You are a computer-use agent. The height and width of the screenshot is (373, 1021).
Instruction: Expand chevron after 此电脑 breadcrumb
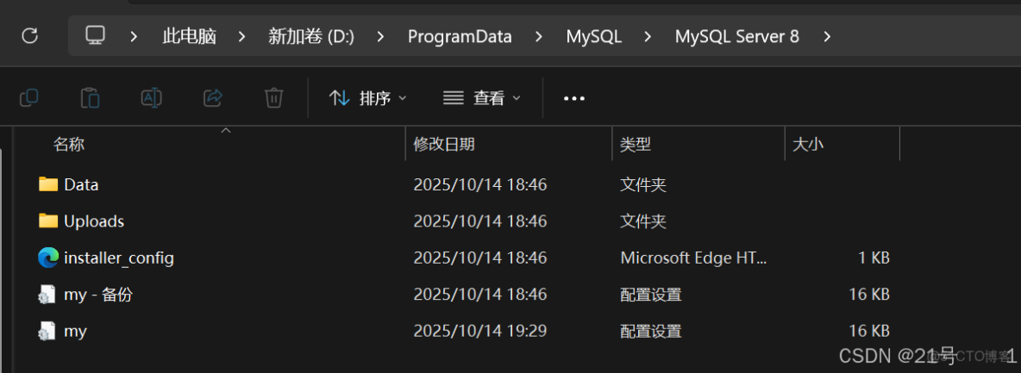[x=242, y=36]
